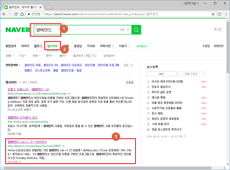The width and height of the screenshot is (230, 170).
Task: Collapse the 검색옵션 search options
Action: point(143,46)
